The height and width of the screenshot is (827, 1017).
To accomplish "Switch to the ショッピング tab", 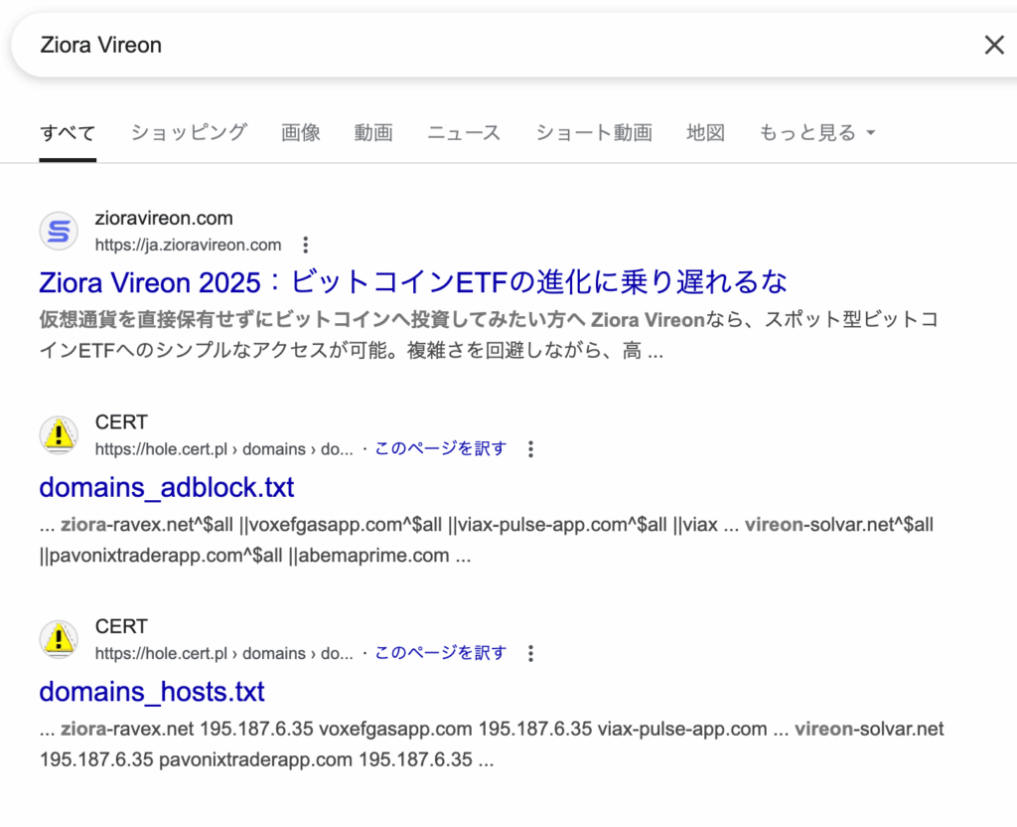I will [x=189, y=132].
